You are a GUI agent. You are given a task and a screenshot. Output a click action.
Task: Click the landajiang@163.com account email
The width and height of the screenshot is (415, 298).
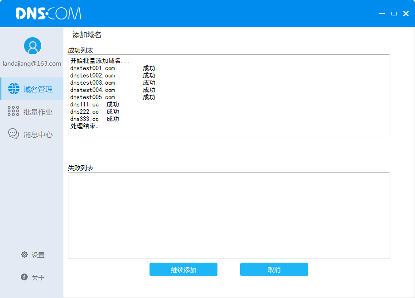32,64
